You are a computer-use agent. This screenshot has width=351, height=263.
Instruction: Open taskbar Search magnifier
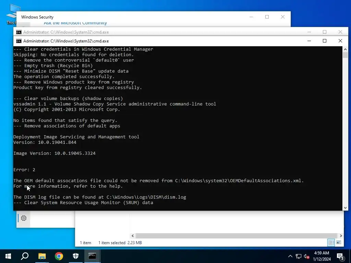coord(25,256)
